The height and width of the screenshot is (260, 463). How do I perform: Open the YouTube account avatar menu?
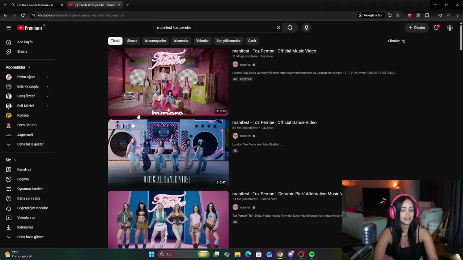(450, 28)
